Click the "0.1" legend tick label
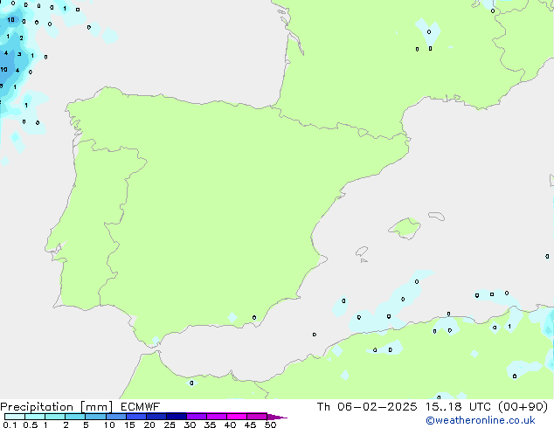Image resolution: width=554 pixels, height=428 pixels. point(10,425)
